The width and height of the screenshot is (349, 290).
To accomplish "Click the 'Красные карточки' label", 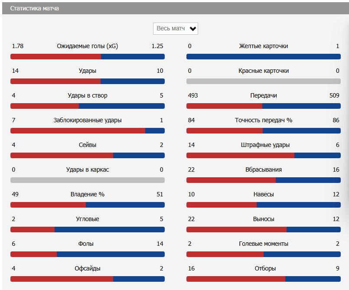I will [263, 71].
